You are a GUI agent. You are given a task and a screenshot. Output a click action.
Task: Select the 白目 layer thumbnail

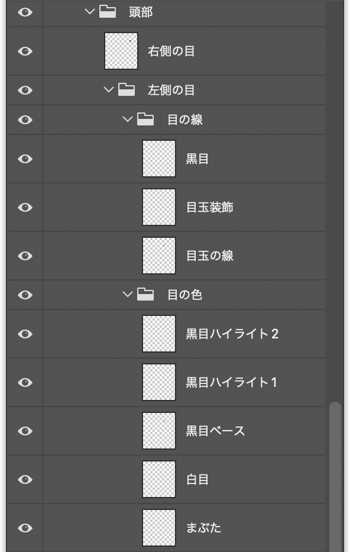coord(159,479)
